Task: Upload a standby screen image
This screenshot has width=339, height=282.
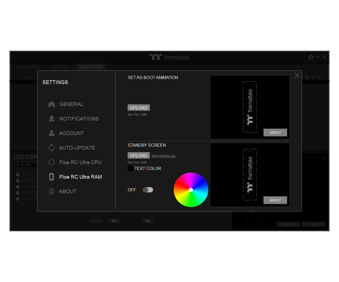Action: coord(139,155)
